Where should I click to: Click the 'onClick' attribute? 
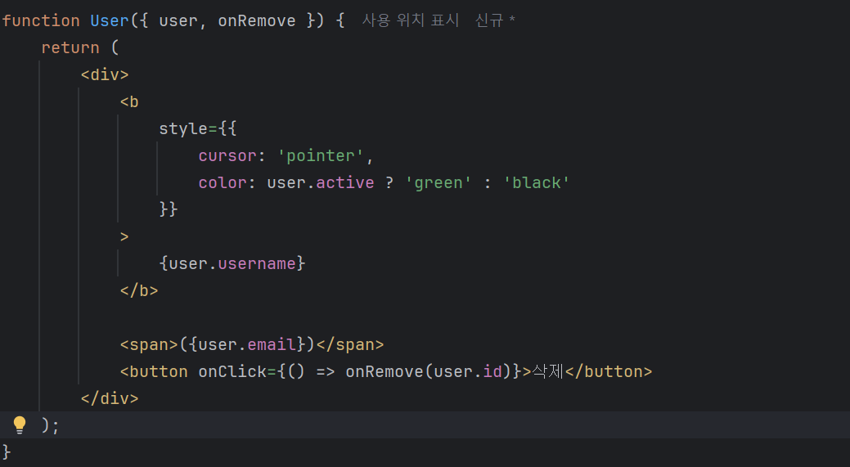232,371
